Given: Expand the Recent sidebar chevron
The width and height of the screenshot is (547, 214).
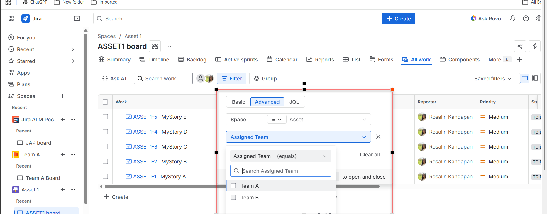Looking at the screenshot, I should click(x=73, y=49).
